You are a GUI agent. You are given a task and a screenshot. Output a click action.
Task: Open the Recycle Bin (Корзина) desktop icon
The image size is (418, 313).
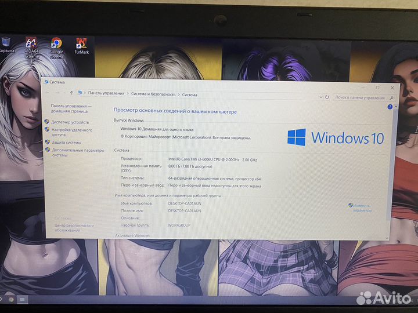click(x=6, y=45)
